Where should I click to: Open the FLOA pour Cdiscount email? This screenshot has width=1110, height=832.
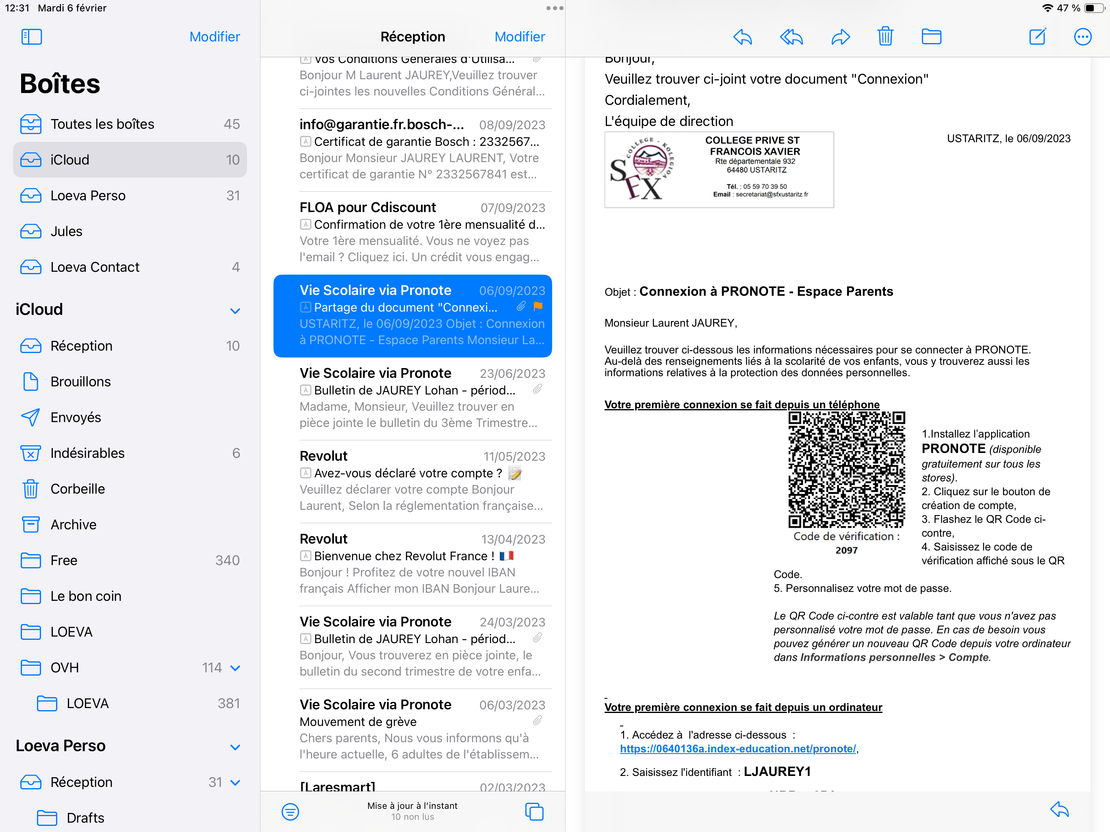[421, 232]
